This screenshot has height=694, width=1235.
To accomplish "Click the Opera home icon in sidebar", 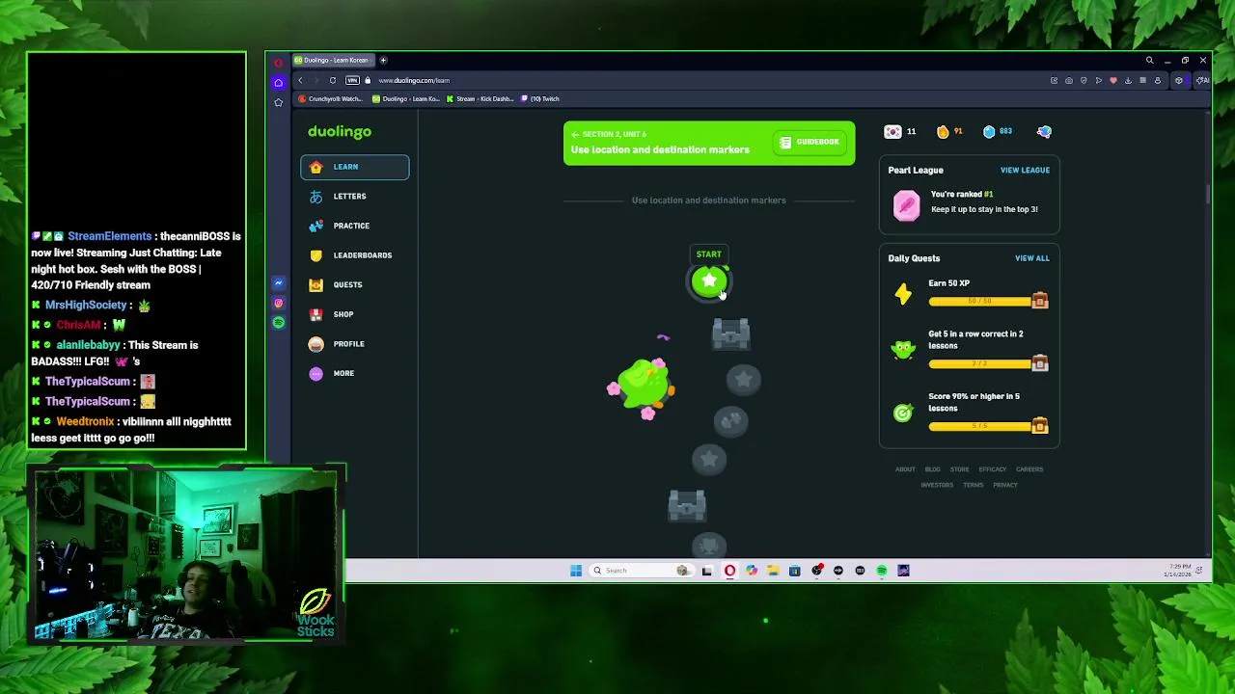I will pyautogui.click(x=279, y=83).
